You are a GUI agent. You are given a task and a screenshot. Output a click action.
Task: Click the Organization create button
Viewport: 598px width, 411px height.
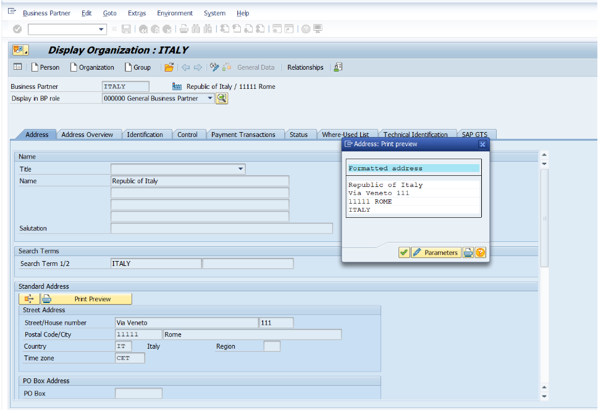click(x=92, y=67)
